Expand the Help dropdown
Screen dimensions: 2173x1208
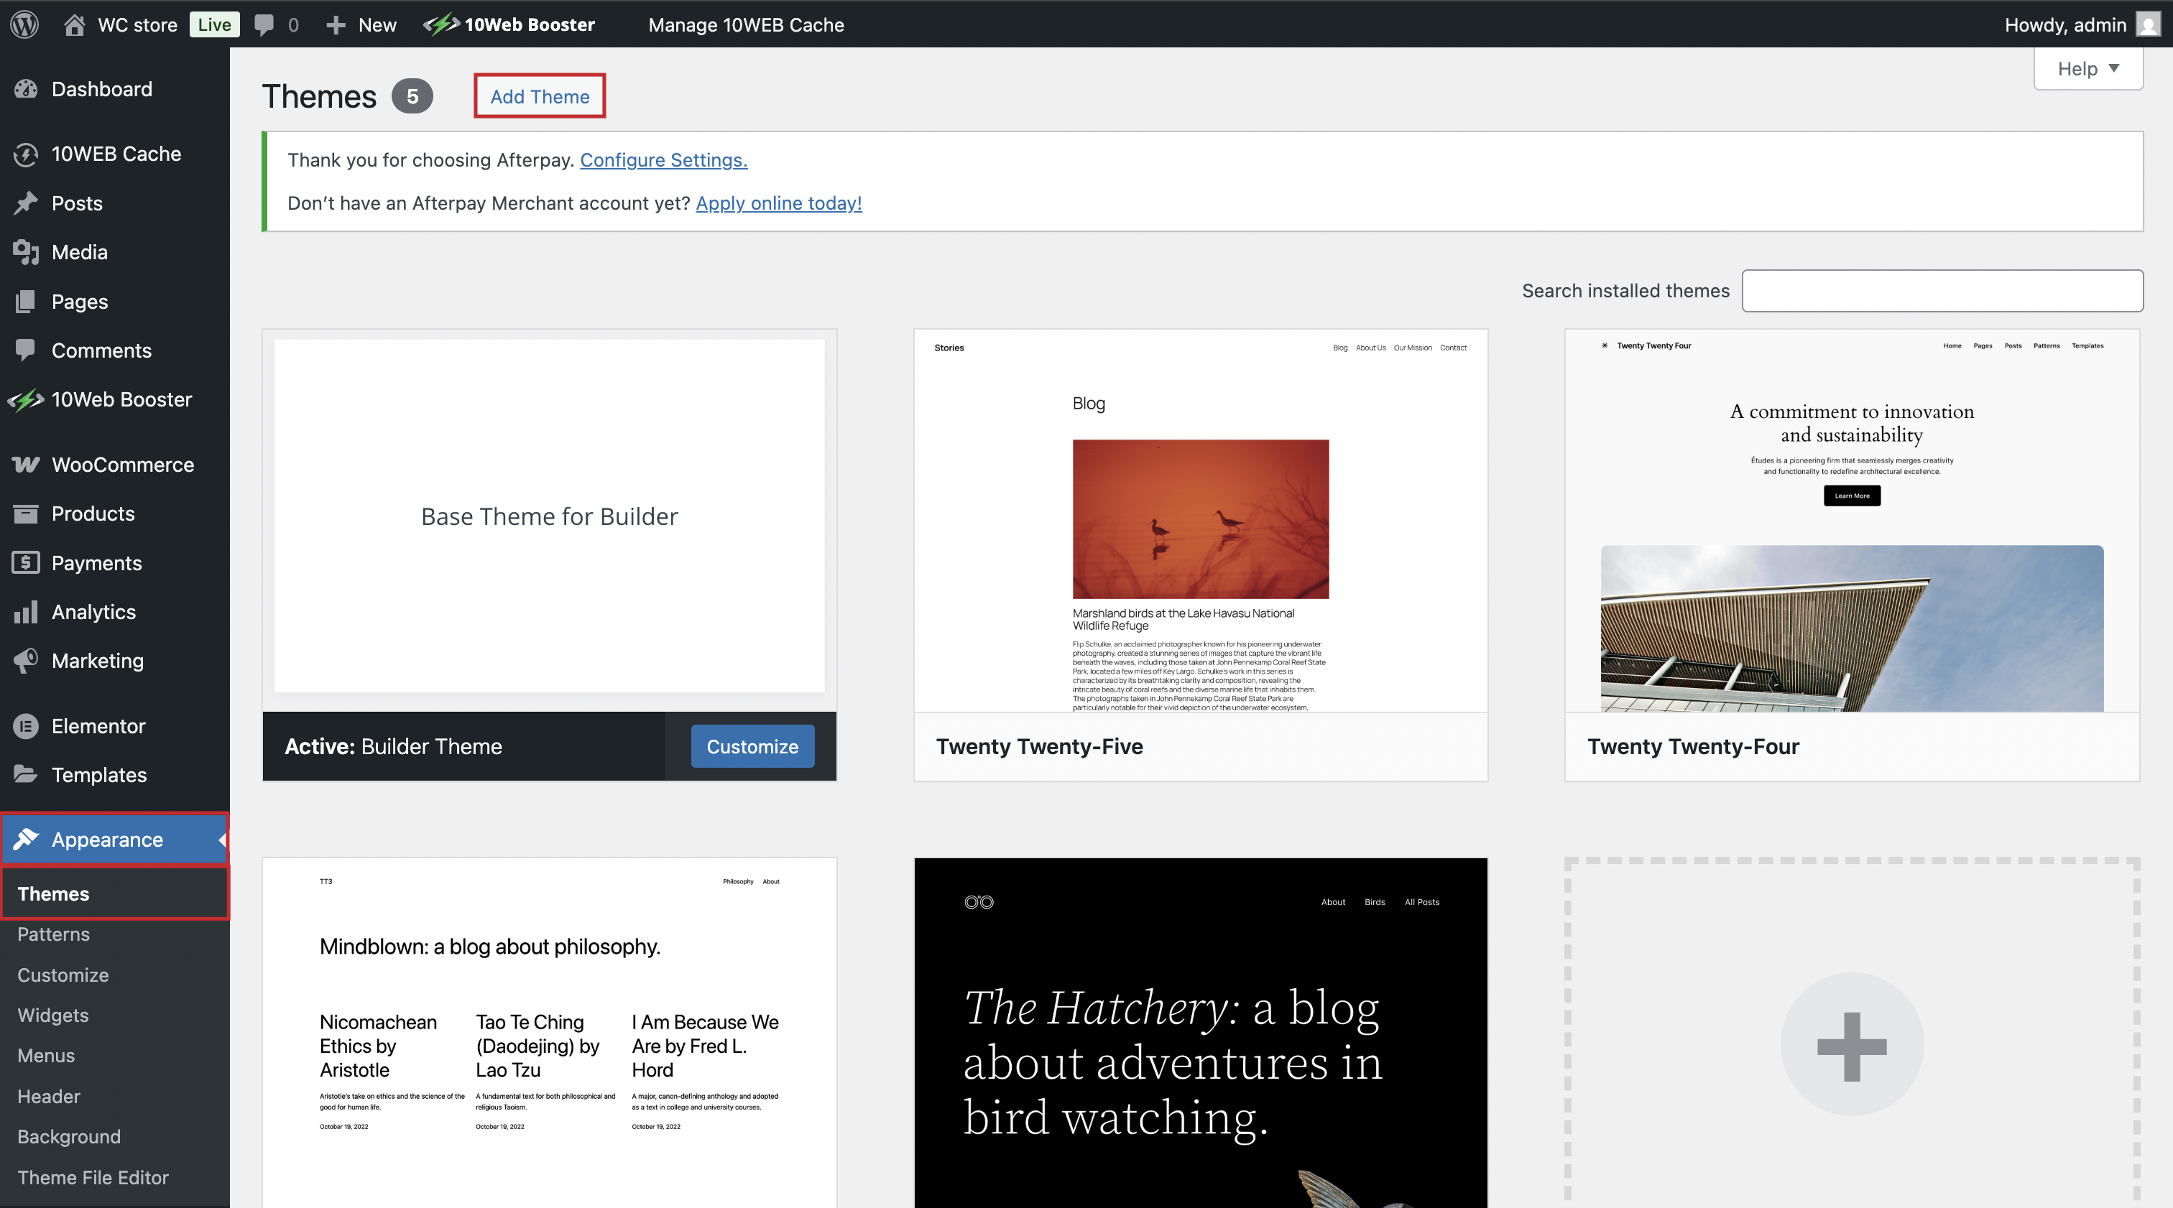point(2087,68)
